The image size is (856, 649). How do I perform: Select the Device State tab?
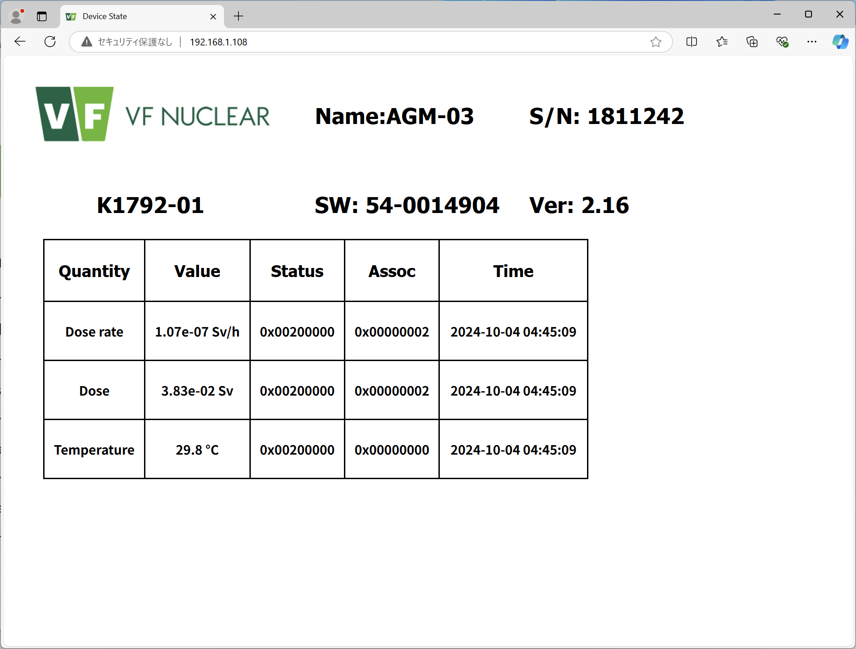142,16
